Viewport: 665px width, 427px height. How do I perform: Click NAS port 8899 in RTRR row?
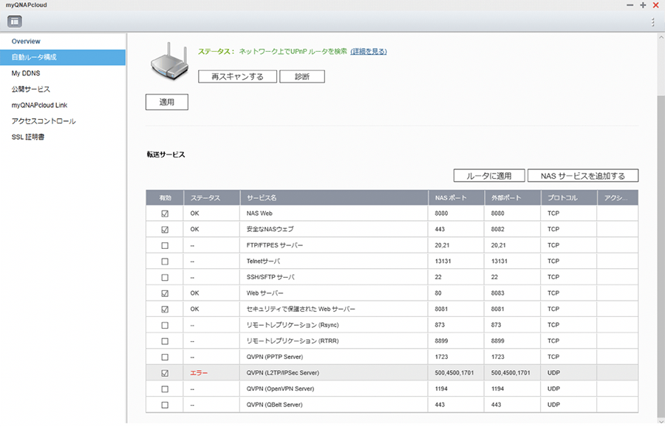441,341
